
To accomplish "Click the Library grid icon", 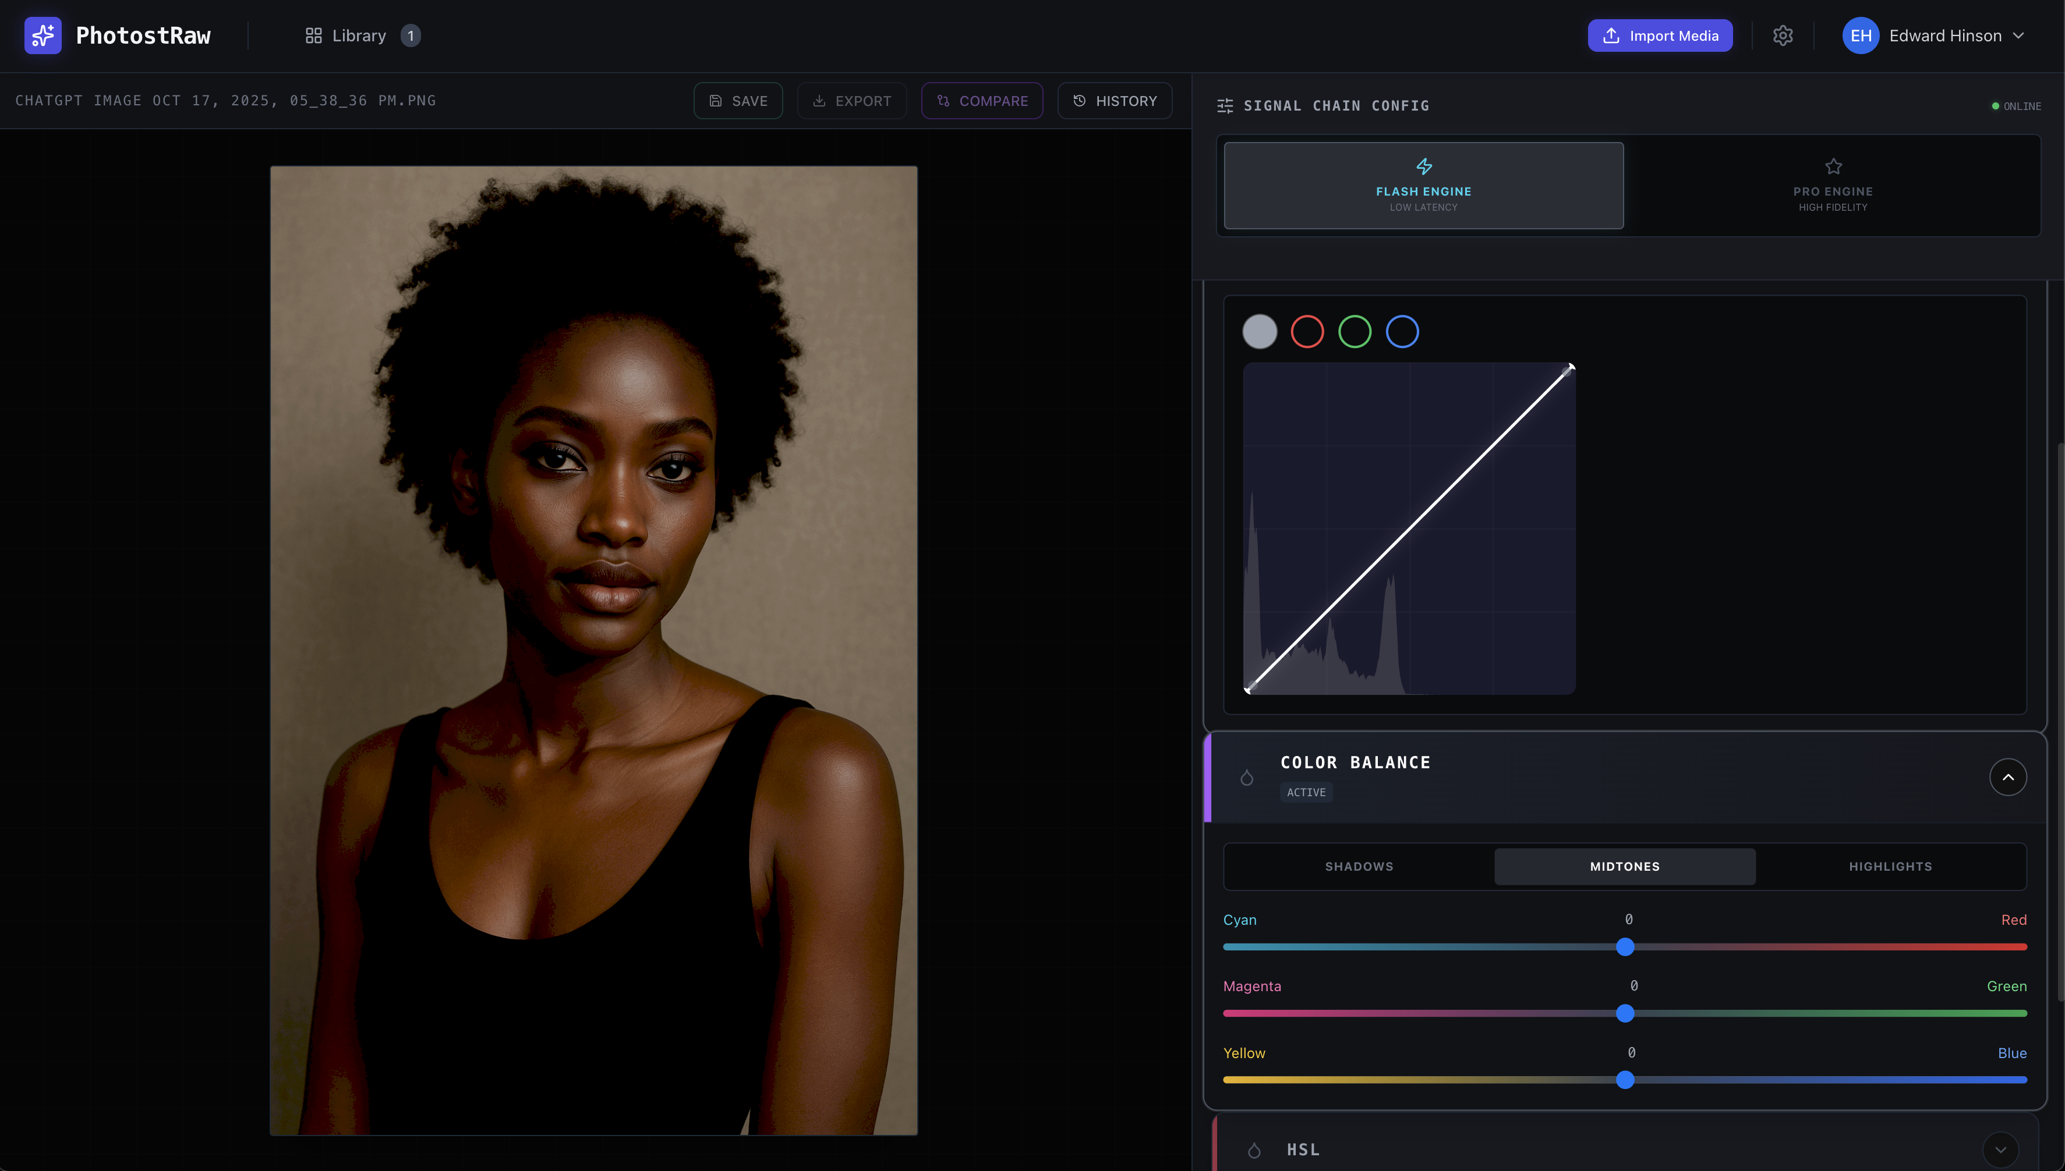I will [313, 36].
